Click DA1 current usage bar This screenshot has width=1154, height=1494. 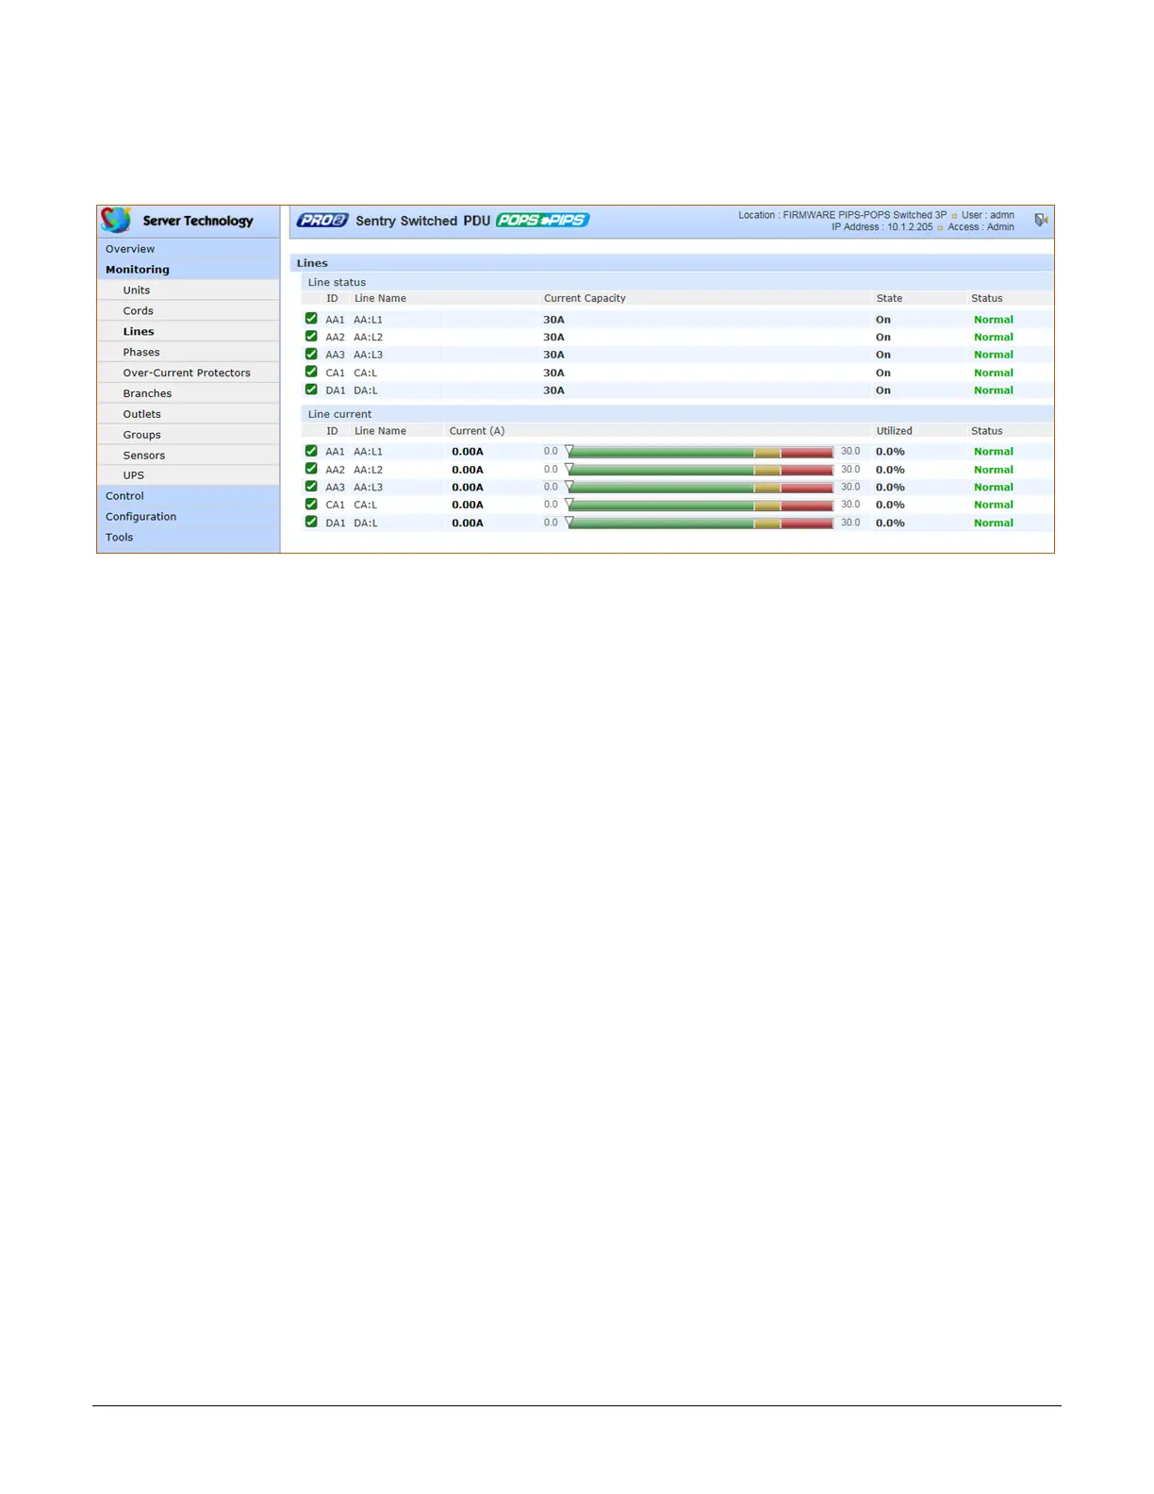click(x=700, y=523)
